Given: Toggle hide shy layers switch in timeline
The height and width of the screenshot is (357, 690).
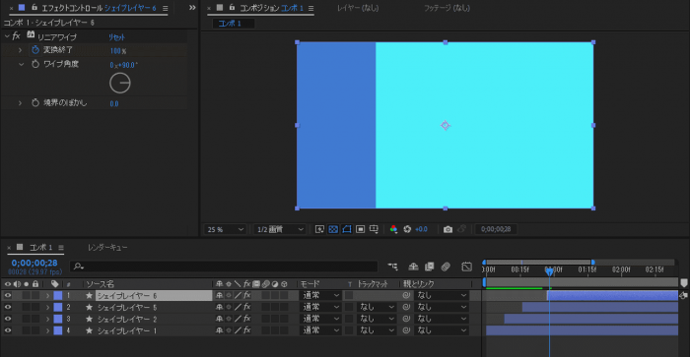Looking at the screenshot, I should coord(413,267).
